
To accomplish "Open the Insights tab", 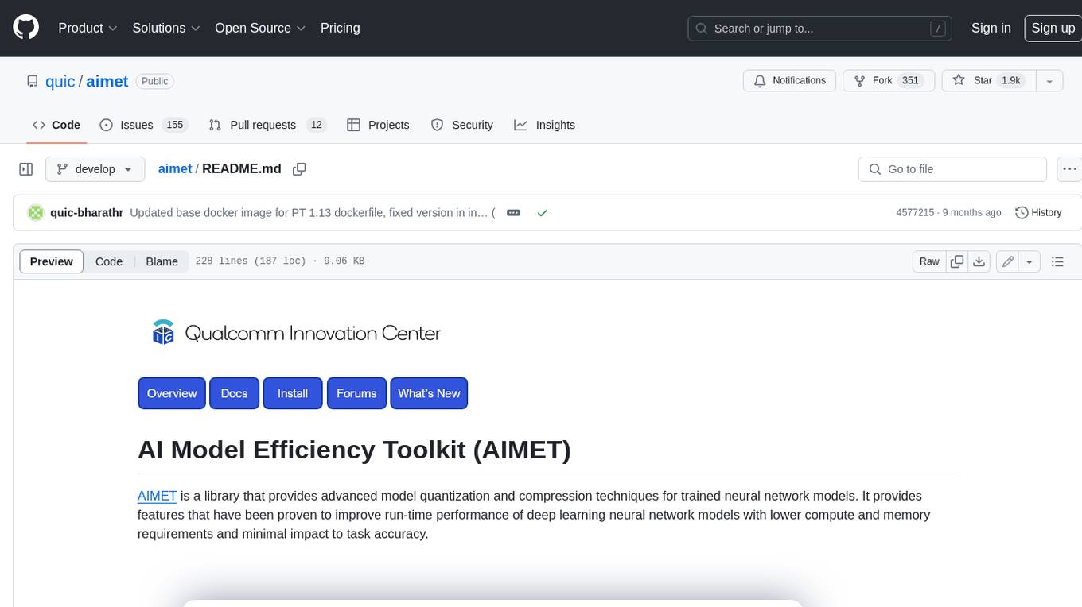I will (544, 125).
